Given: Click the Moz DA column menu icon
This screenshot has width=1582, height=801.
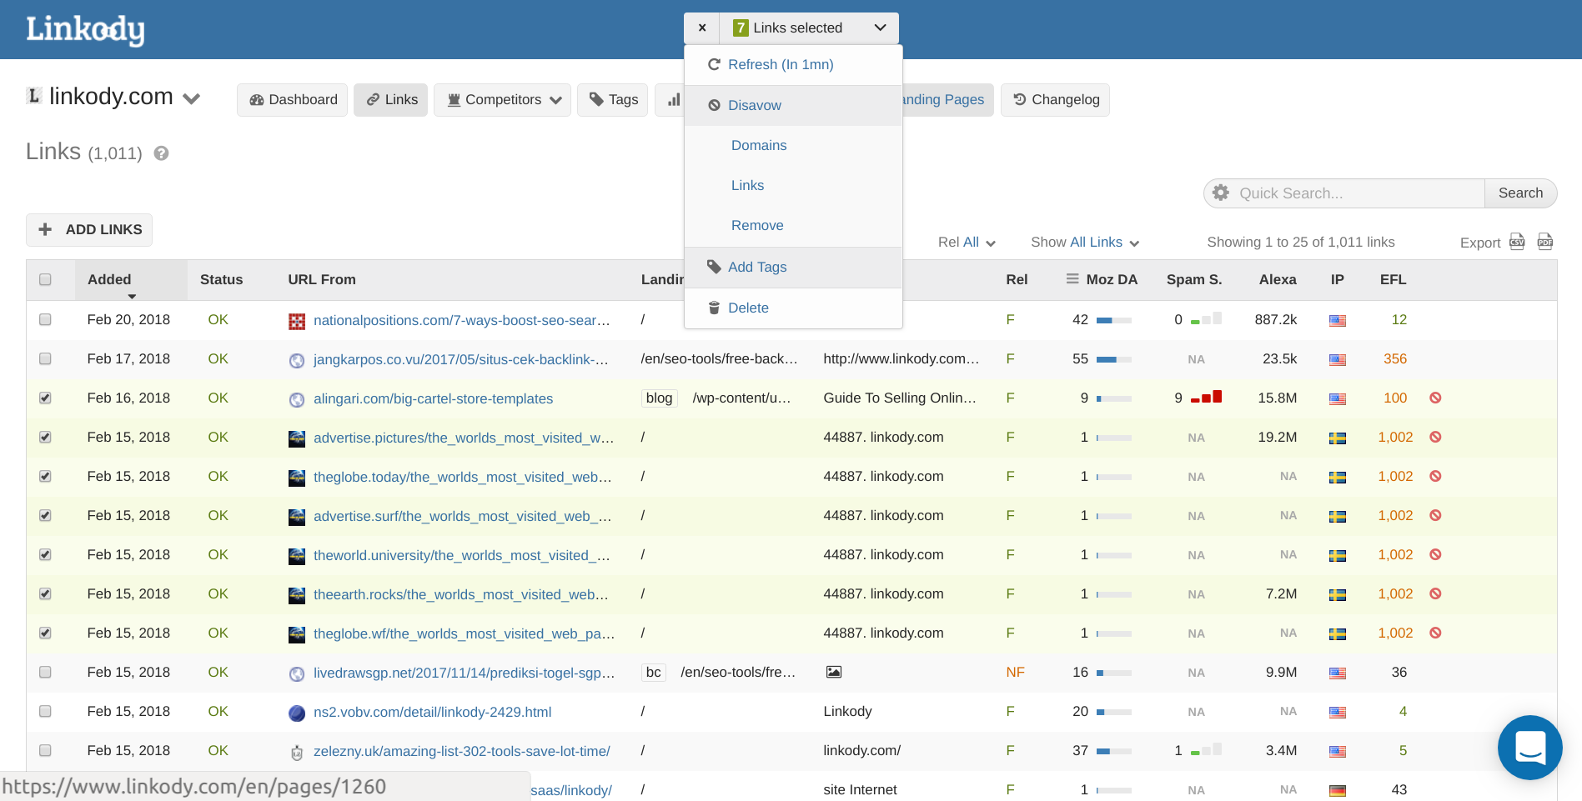Looking at the screenshot, I should click(1072, 278).
